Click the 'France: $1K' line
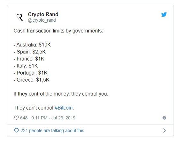Screen dimensions: 179x142 tap(29, 59)
